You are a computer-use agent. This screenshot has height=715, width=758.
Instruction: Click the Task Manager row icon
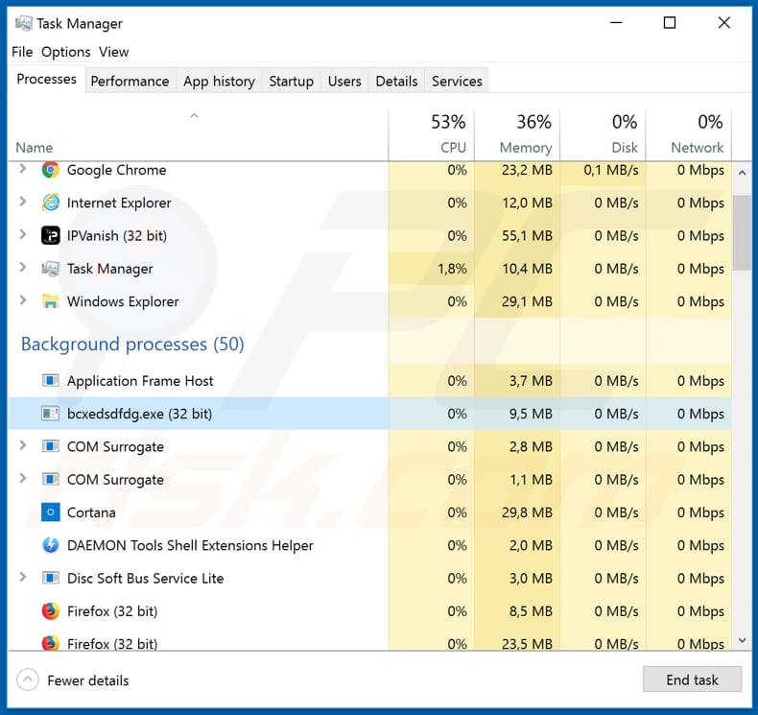(50, 269)
